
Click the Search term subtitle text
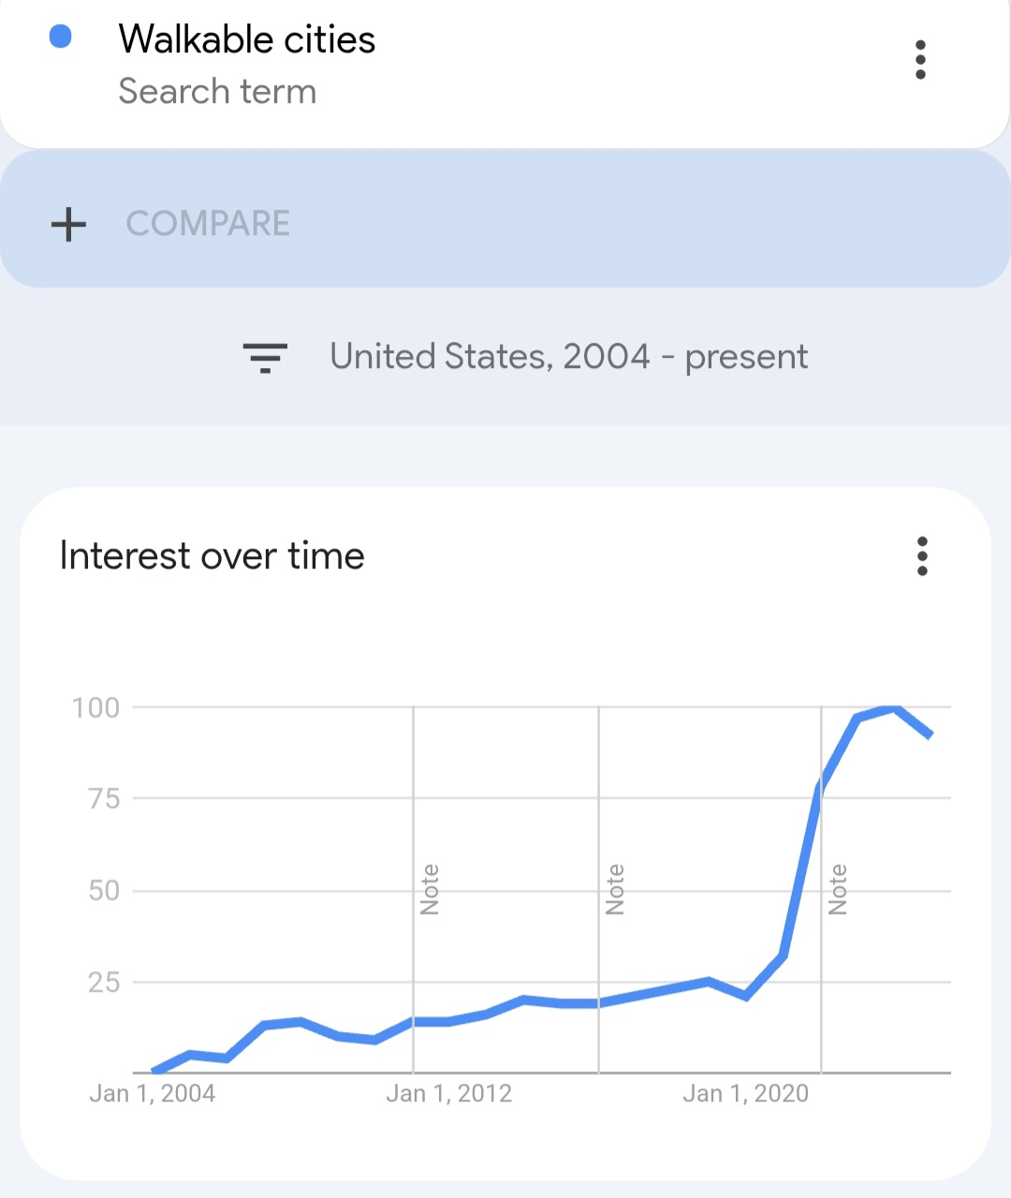pyautogui.click(x=217, y=92)
